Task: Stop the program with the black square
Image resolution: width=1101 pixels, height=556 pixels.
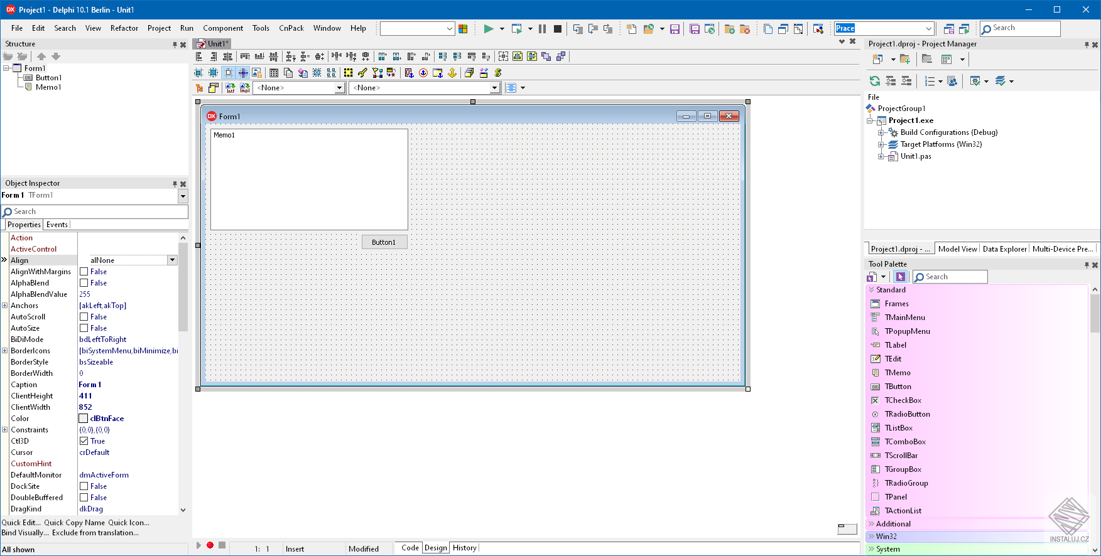Action: pos(557,29)
